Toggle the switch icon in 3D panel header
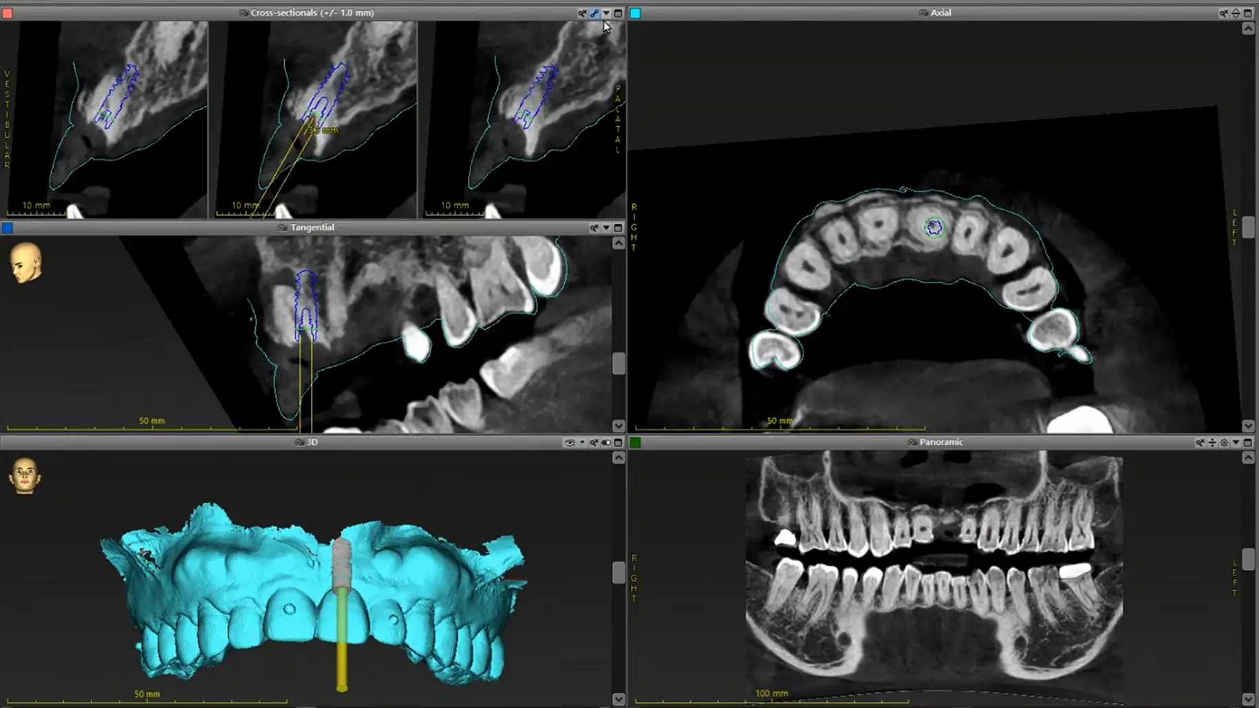This screenshot has width=1259, height=708. click(606, 443)
